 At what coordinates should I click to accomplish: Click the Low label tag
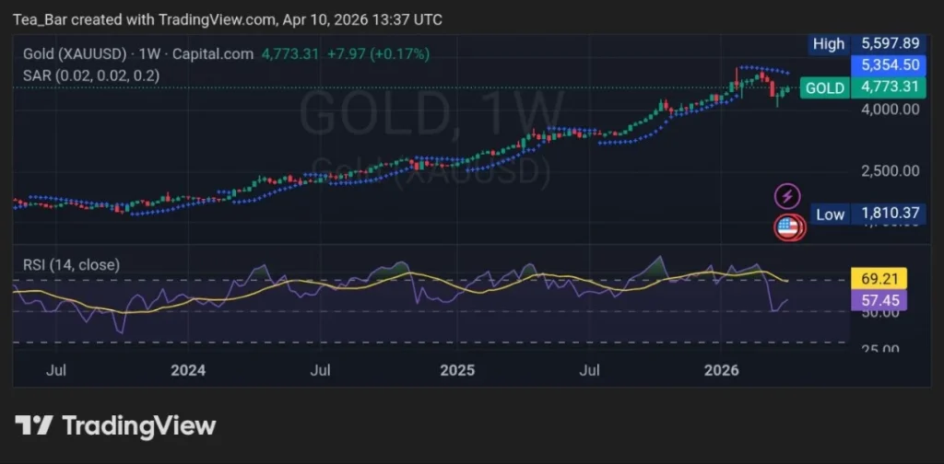click(x=829, y=214)
